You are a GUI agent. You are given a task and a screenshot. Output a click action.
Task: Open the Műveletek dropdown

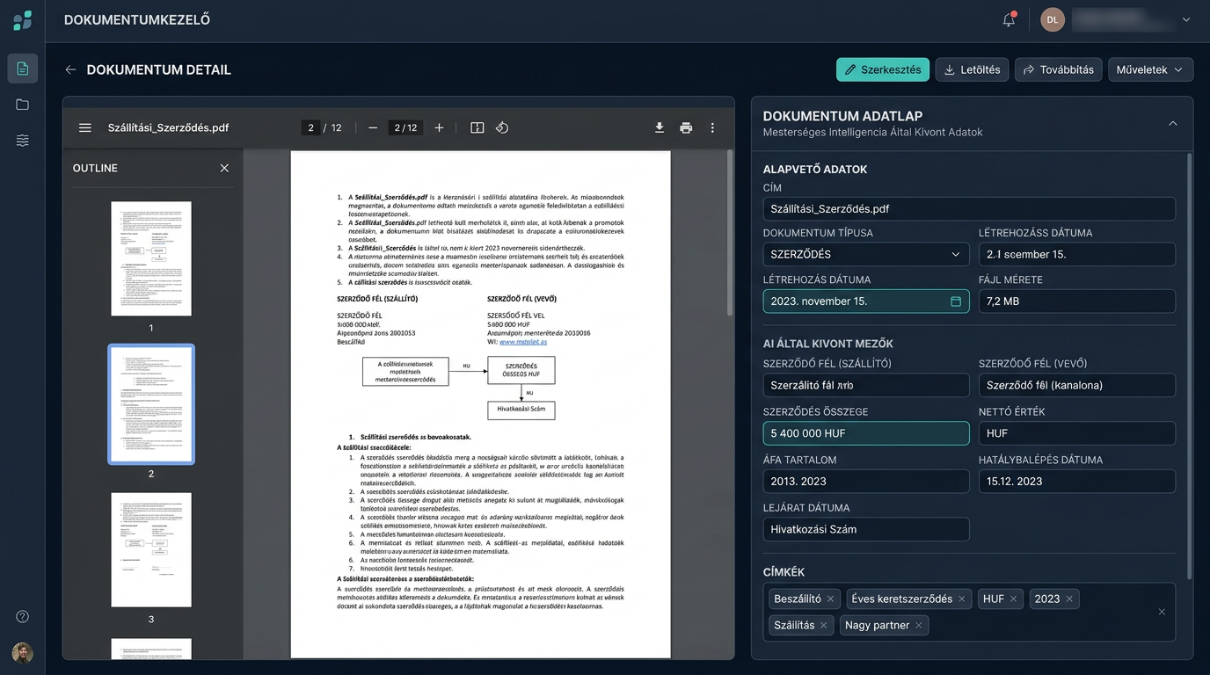tap(1150, 69)
